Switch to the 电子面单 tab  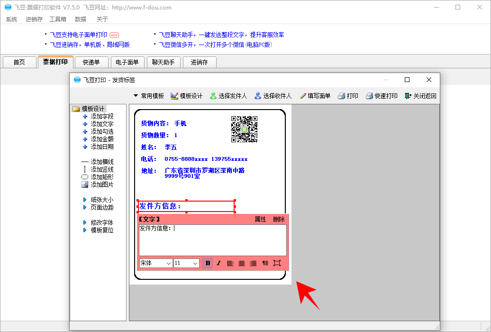point(127,62)
